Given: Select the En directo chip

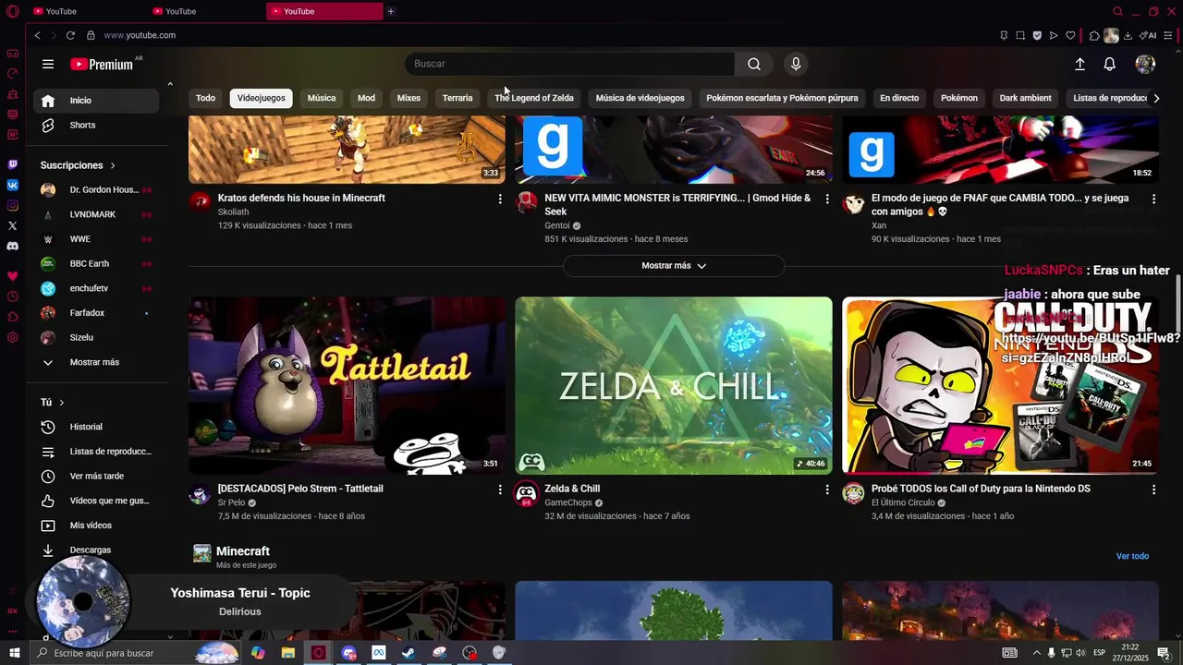Looking at the screenshot, I should point(899,98).
